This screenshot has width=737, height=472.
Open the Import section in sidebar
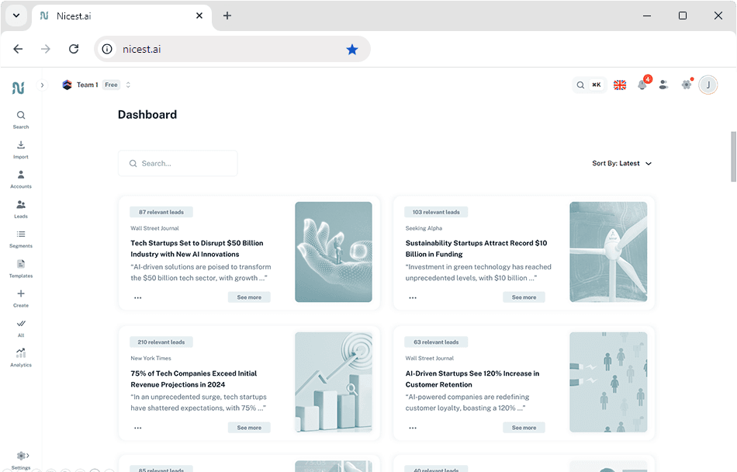21,150
